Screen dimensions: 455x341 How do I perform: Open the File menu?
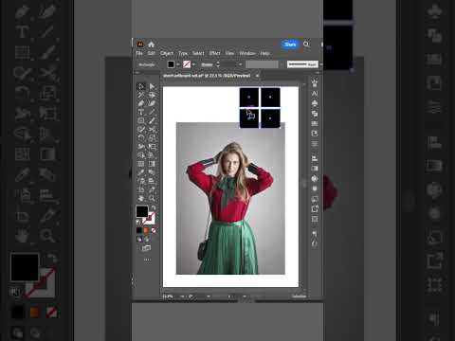[x=139, y=53]
